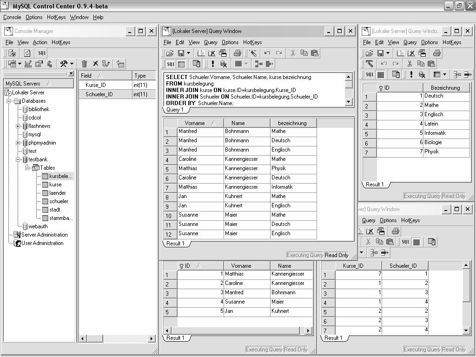This screenshot has height=357, width=476.
Task: Run the query with the exclamation mark icon
Action: tap(213, 64)
